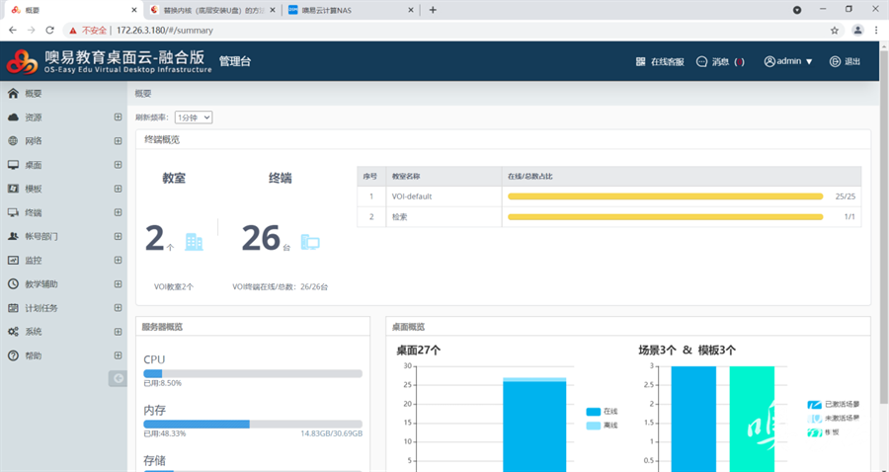The width and height of the screenshot is (889, 472).
Task: Open the 在线客服 online support
Action: [x=660, y=61]
